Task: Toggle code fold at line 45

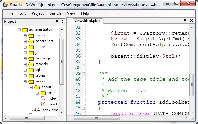Action: (x=83, y=108)
